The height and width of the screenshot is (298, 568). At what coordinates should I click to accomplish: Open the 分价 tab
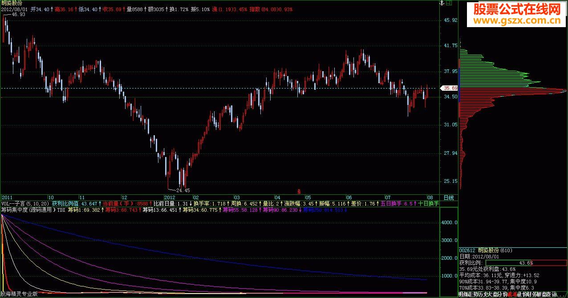pos(503,294)
